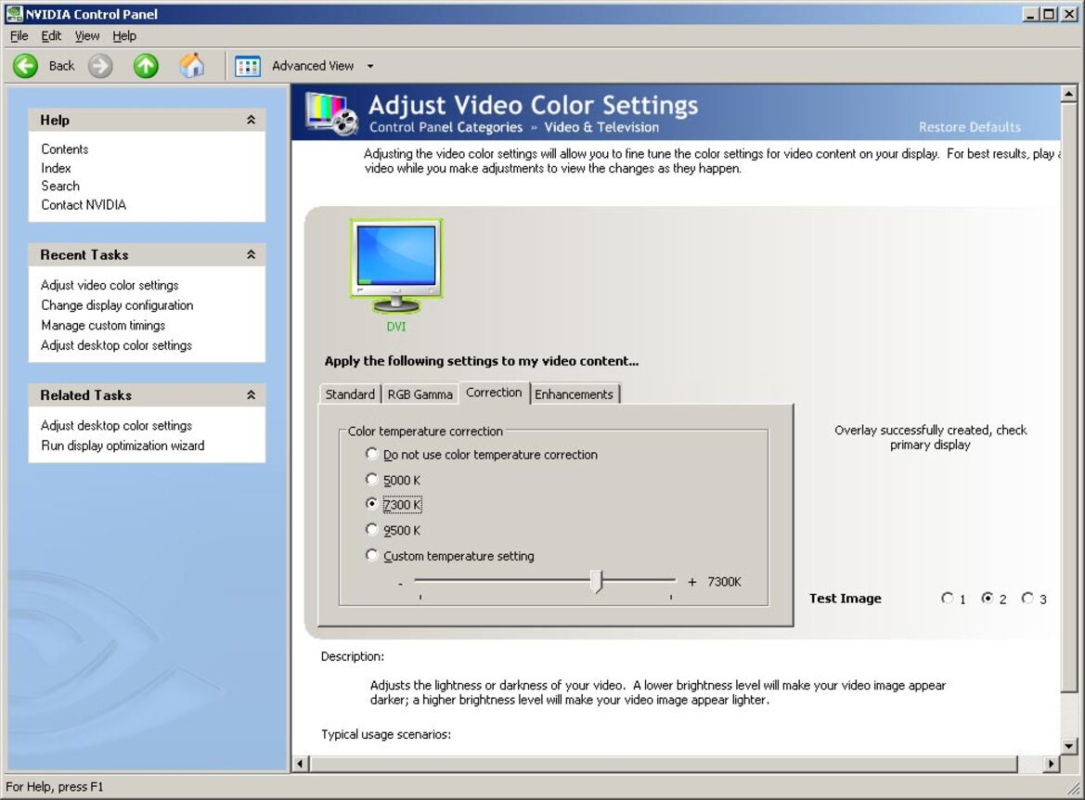Open the View menu
The image size is (1085, 800).
point(87,36)
